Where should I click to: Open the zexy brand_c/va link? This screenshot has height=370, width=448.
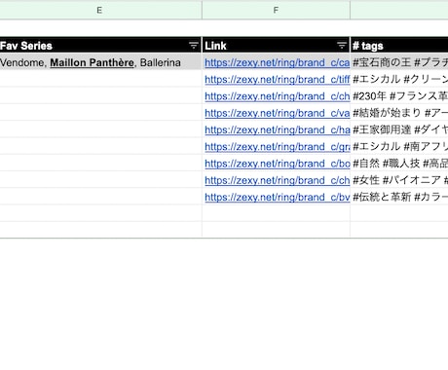[x=277, y=113]
